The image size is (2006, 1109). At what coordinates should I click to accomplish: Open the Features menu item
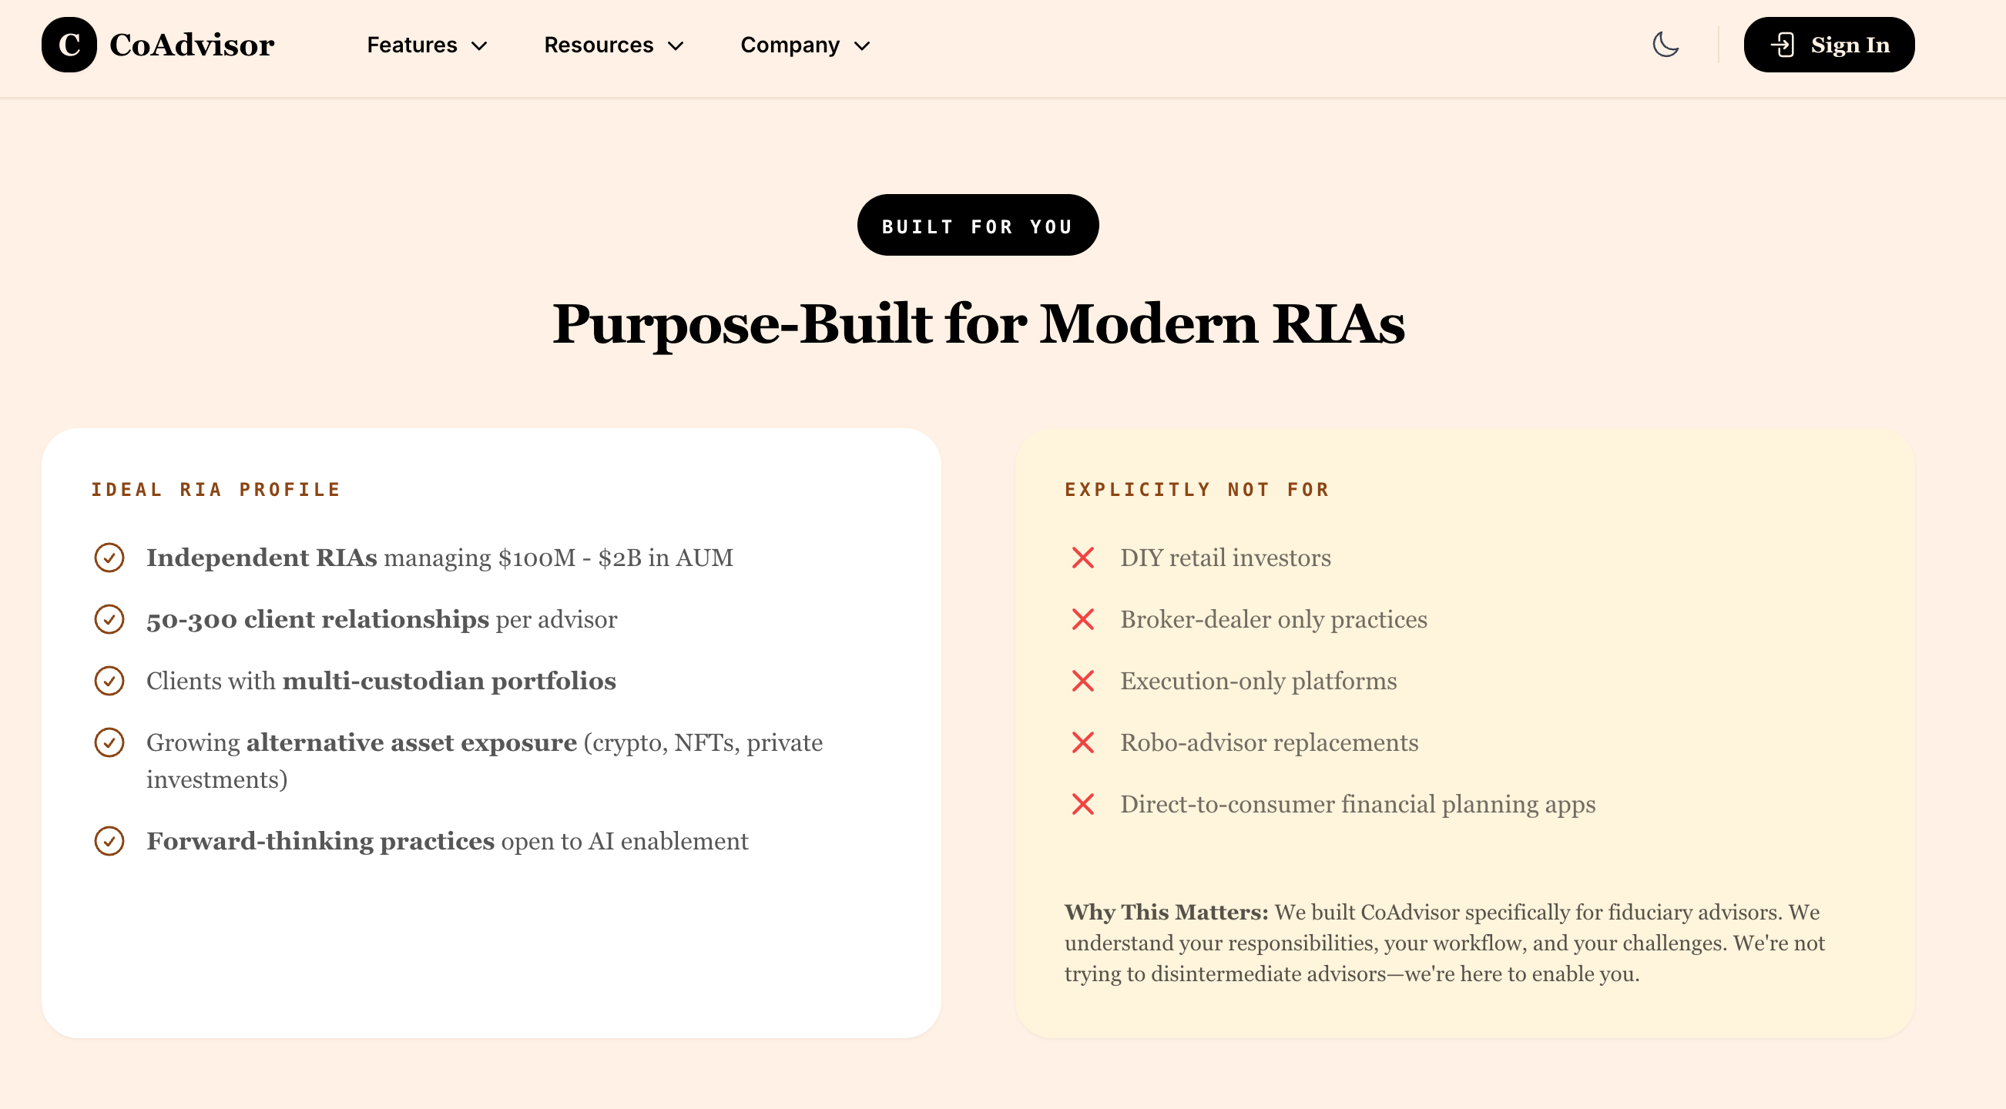click(x=412, y=45)
